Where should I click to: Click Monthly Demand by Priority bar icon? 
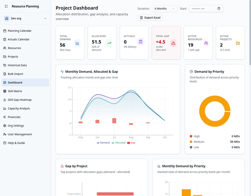159,166
